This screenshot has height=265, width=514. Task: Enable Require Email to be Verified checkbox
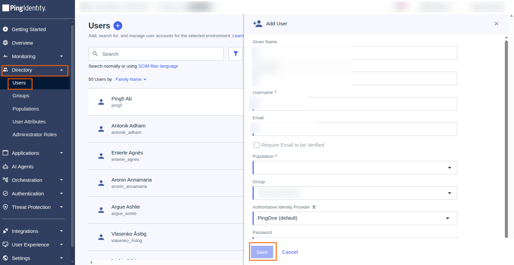click(x=257, y=145)
